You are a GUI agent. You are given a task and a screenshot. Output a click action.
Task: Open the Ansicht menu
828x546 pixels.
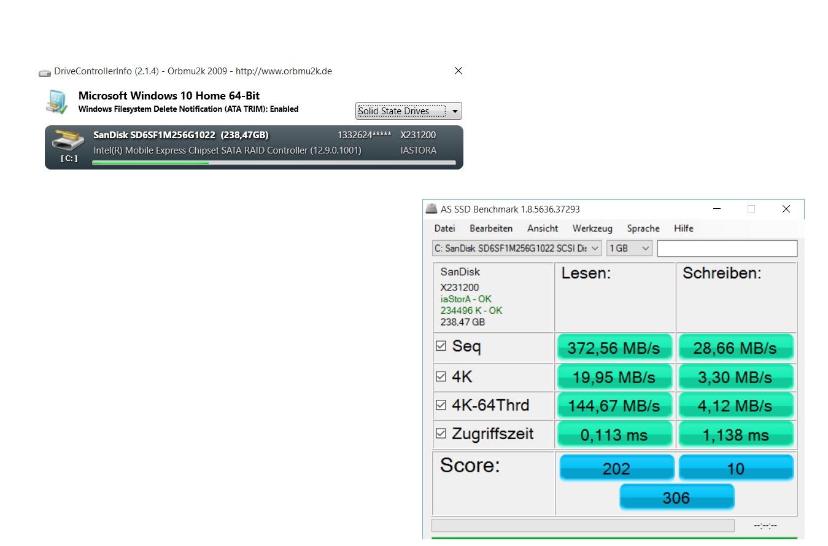click(543, 228)
